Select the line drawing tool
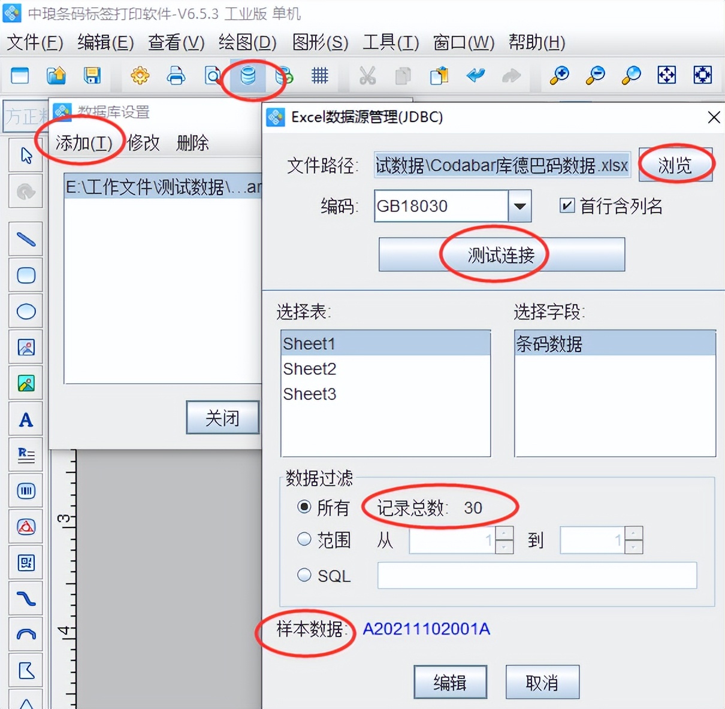725x709 pixels. (x=26, y=238)
